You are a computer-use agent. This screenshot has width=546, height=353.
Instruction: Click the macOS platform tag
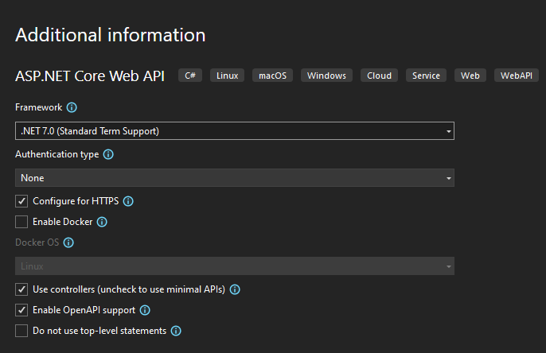tap(273, 76)
